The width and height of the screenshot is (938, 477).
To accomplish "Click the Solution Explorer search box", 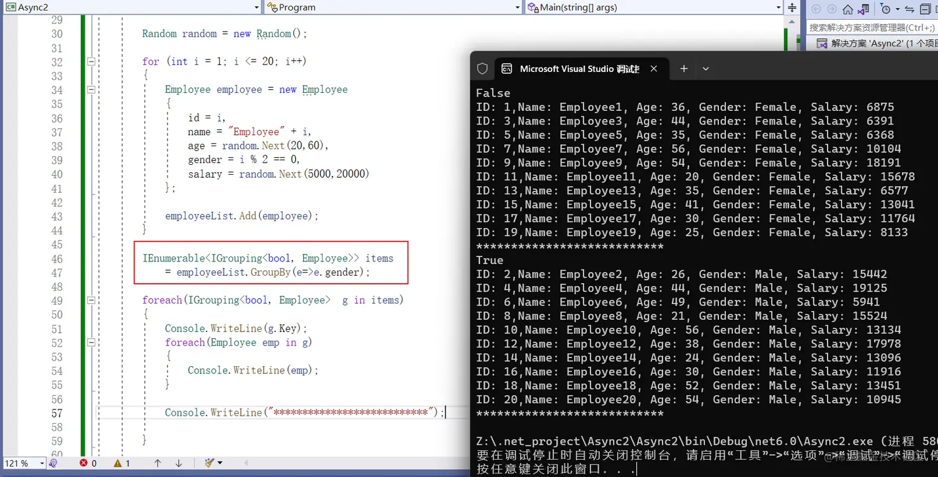I will click(x=872, y=27).
